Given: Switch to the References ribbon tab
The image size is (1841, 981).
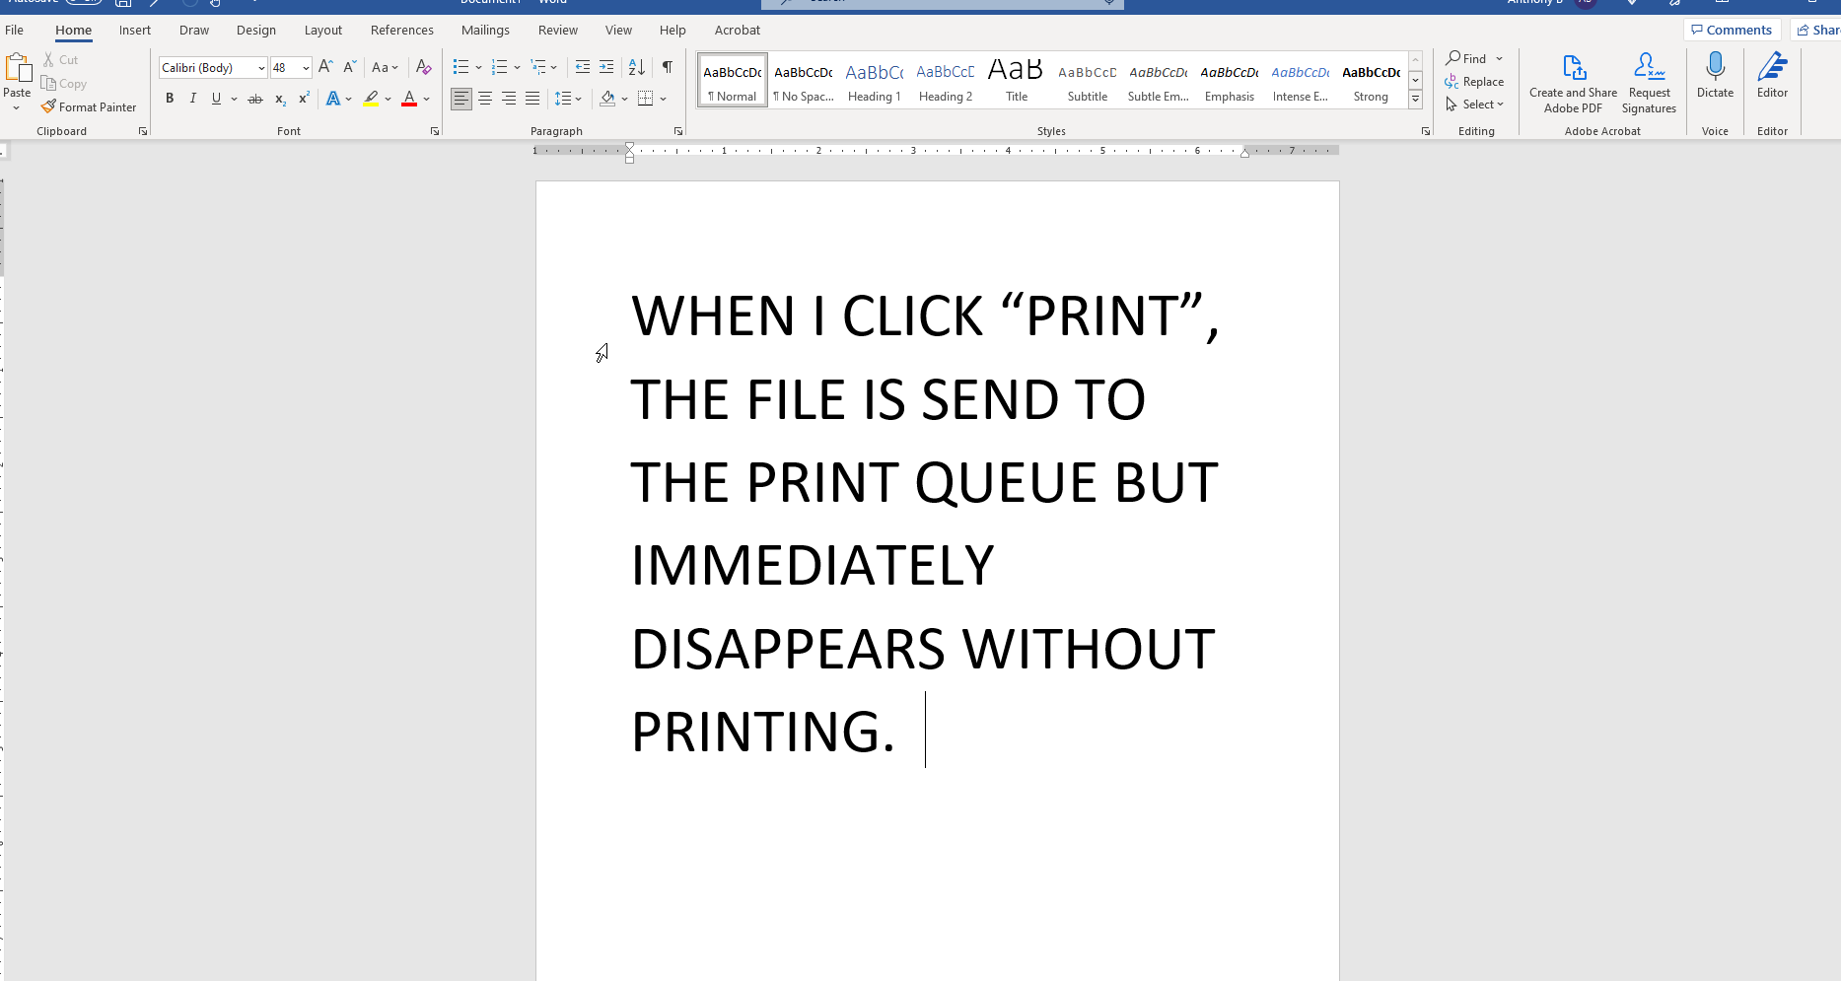Looking at the screenshot, I should coord(401,30).
